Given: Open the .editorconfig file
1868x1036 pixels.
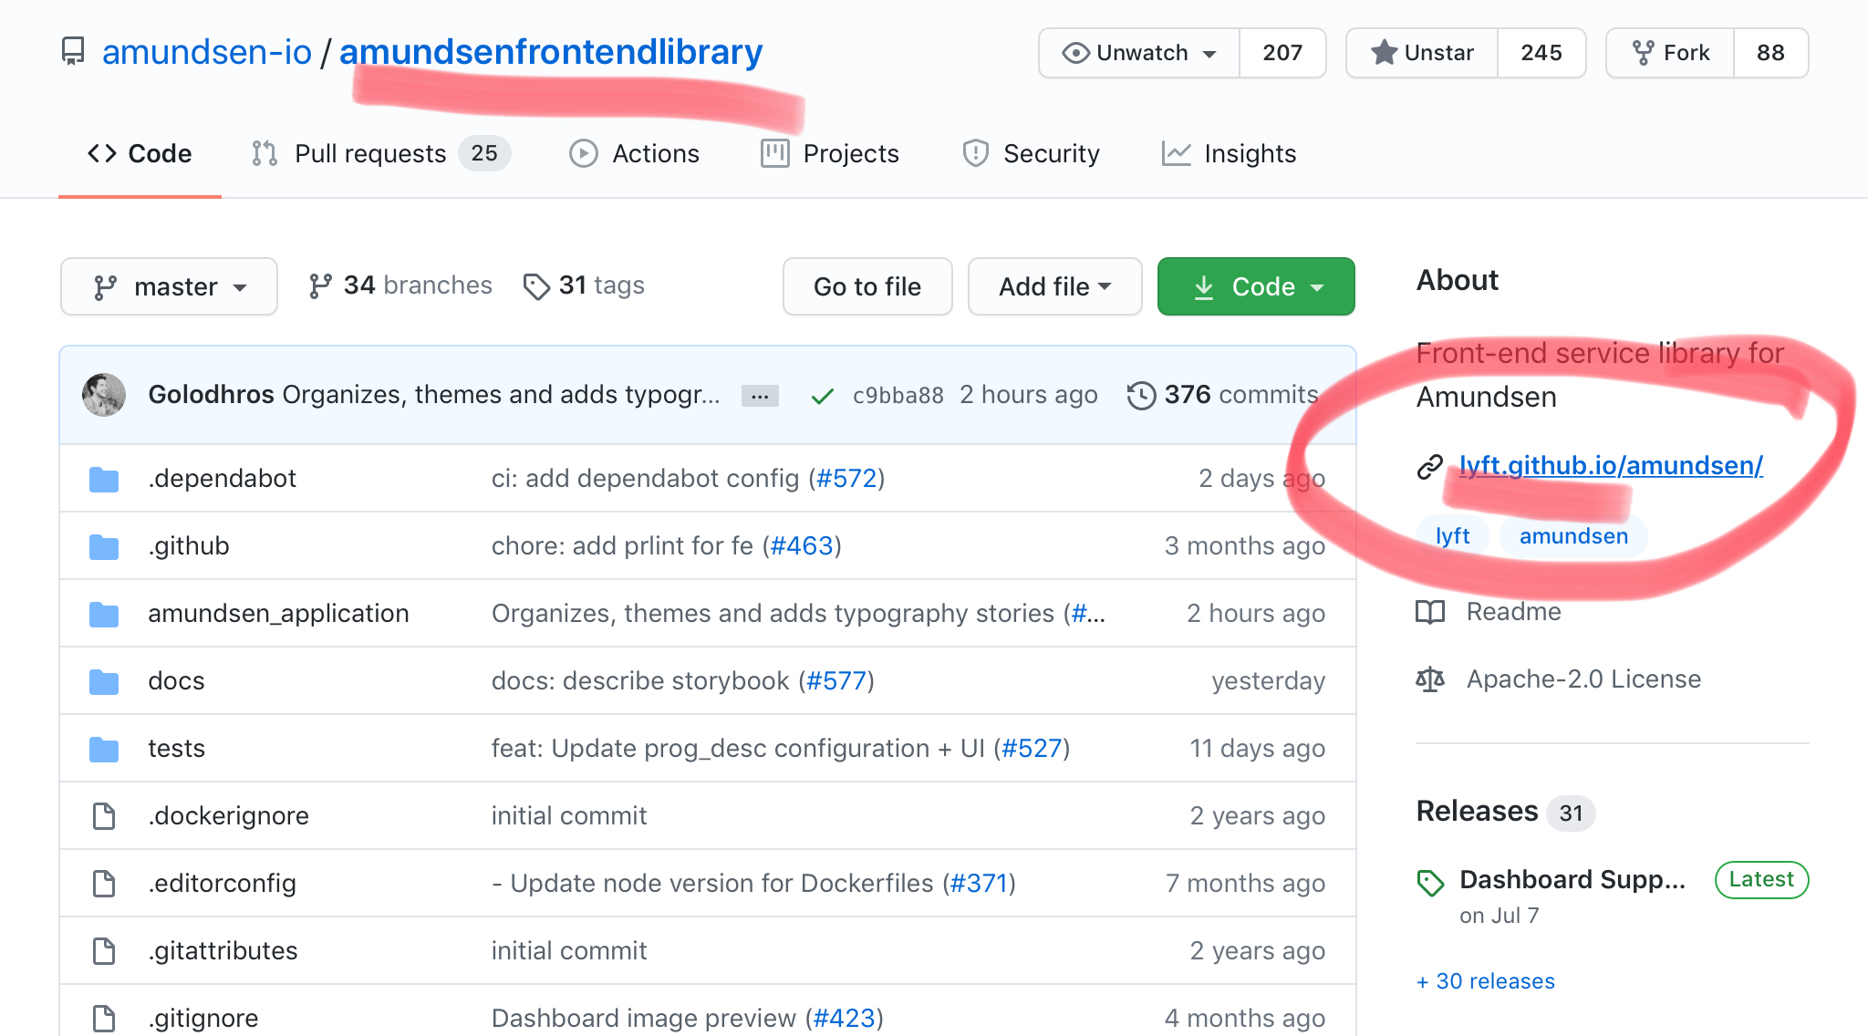Looking at the screenshot, I should [x=222, y=883].
